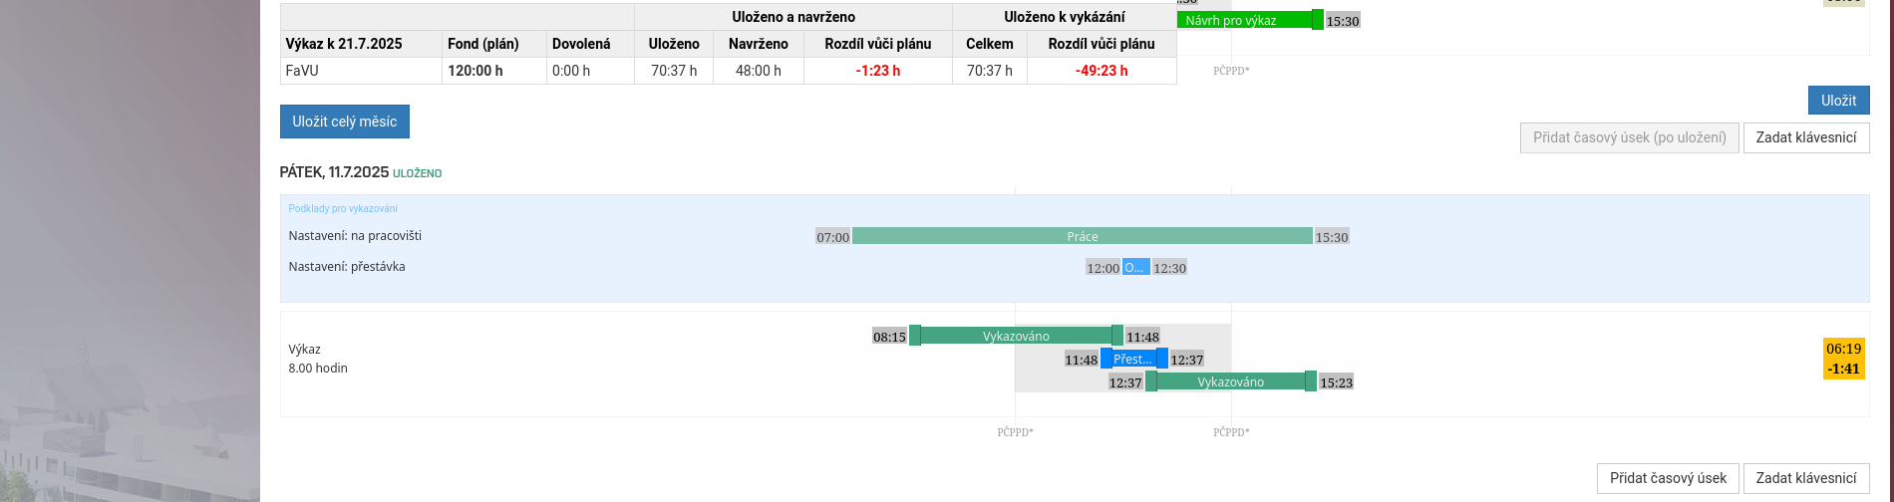Grab the left handle of Přest... break bar
The image size is (1894, 502).
click(x=1106, y=359)
